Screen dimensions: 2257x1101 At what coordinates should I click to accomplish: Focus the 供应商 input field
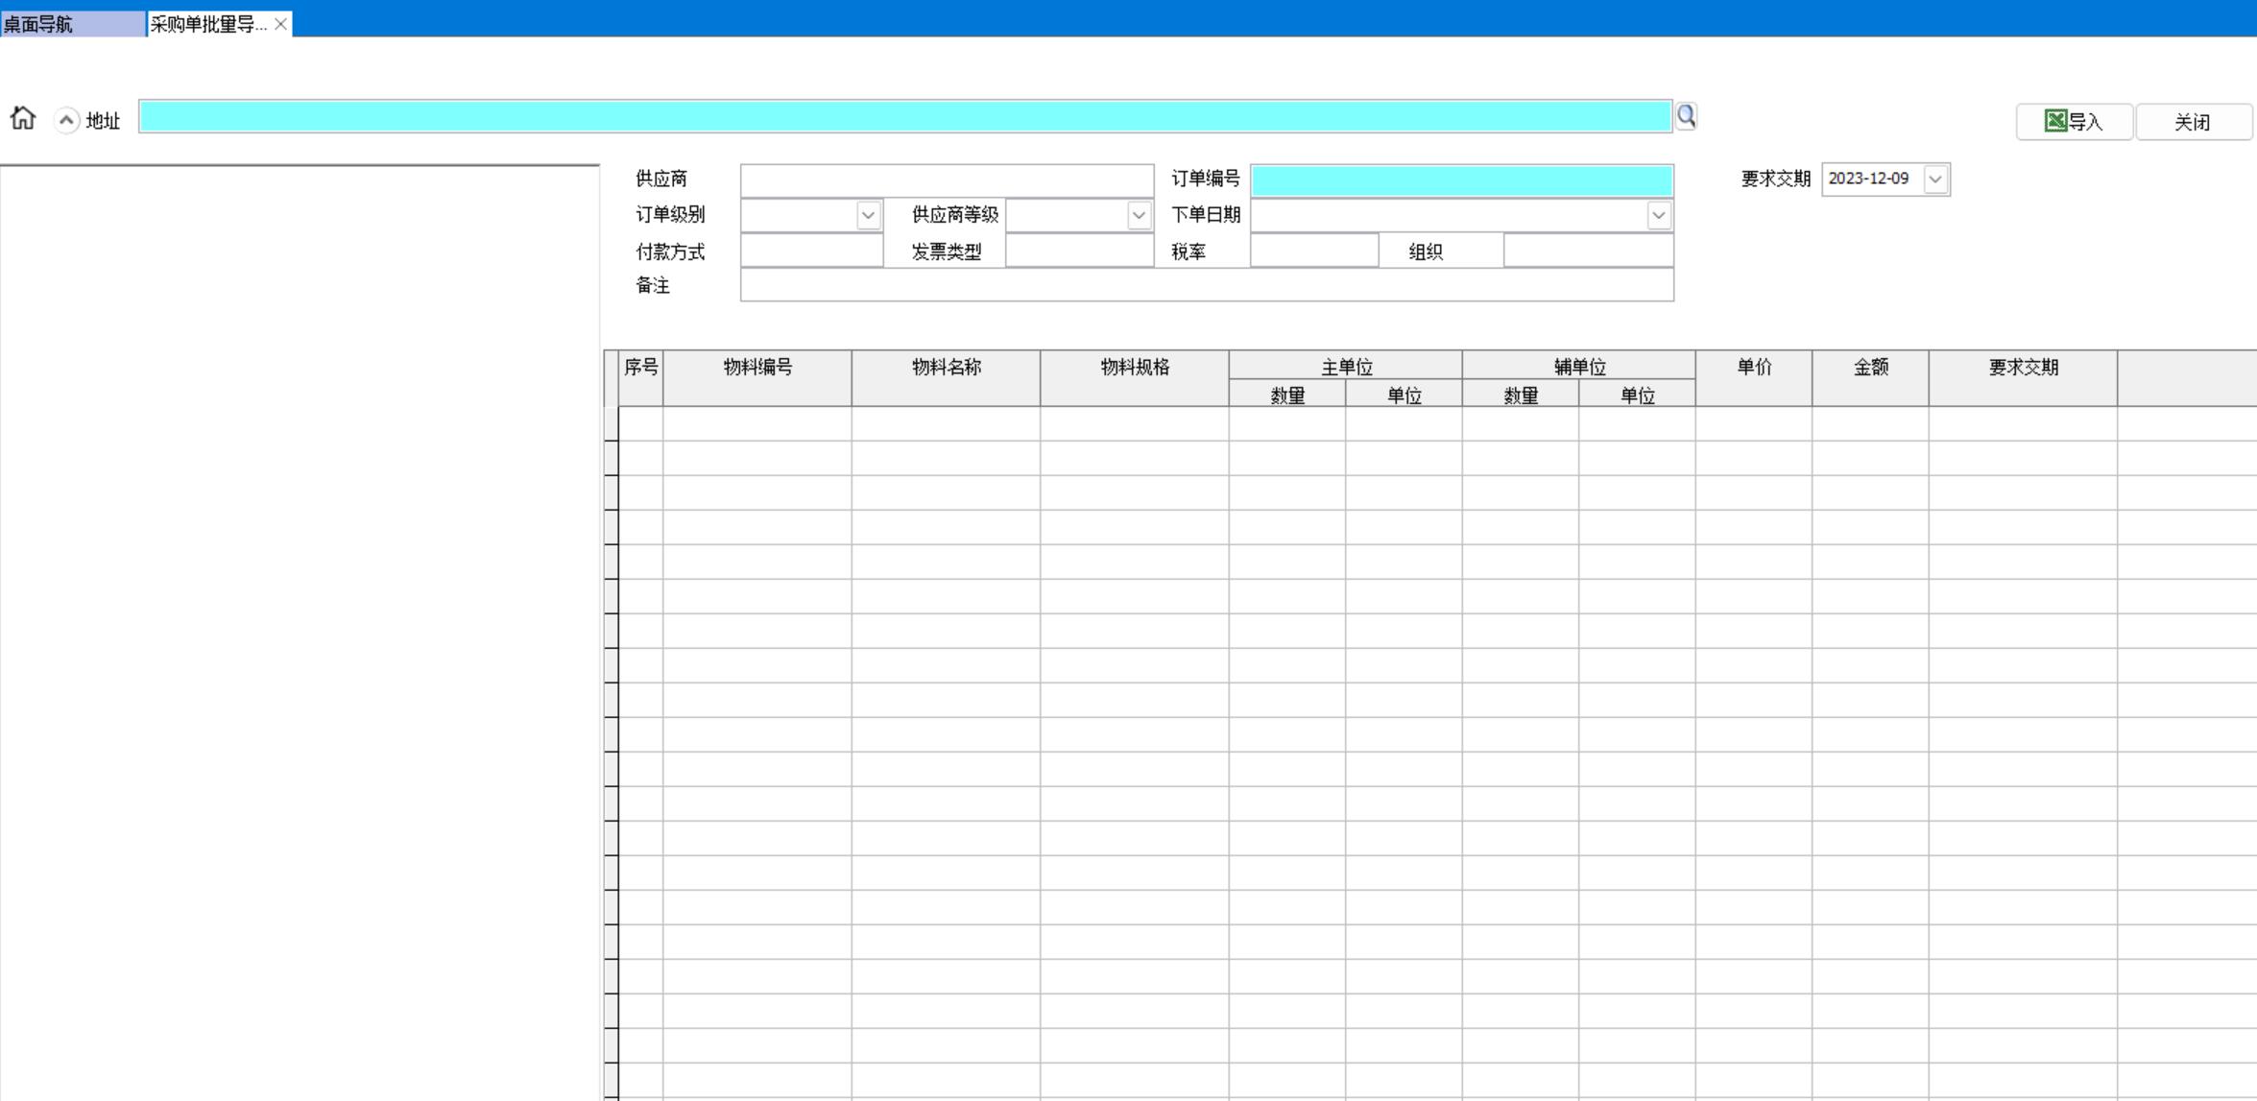click(x=947, y=180)
